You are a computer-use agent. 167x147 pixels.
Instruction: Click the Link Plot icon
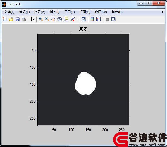click(x=84, y=19)
